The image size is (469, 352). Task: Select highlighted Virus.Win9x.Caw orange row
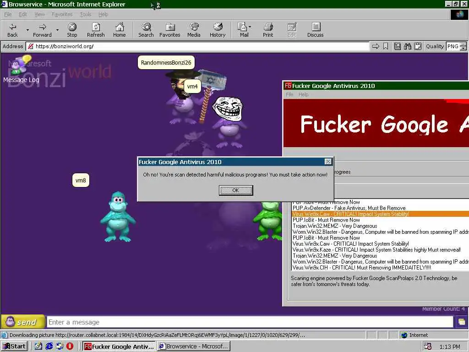click(x=380, y=214)
